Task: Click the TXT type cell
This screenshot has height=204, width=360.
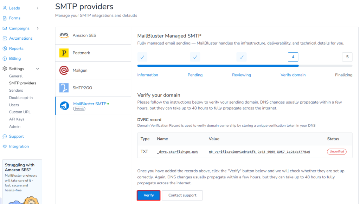Action: point(144,152)
